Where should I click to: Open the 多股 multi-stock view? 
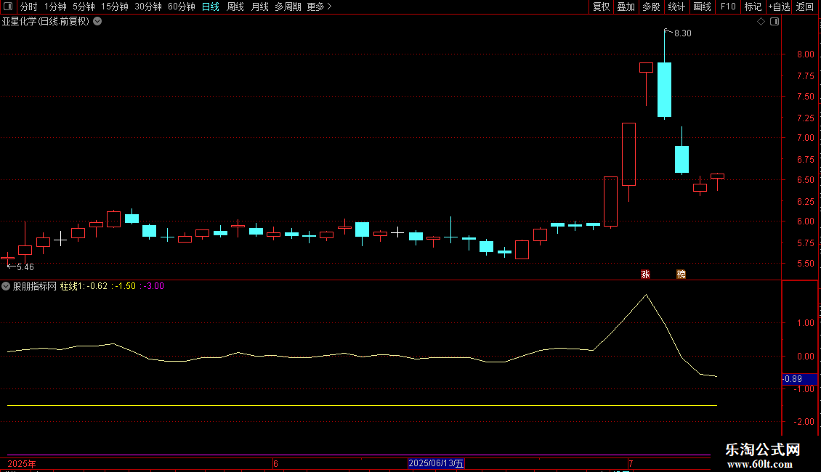651,7
